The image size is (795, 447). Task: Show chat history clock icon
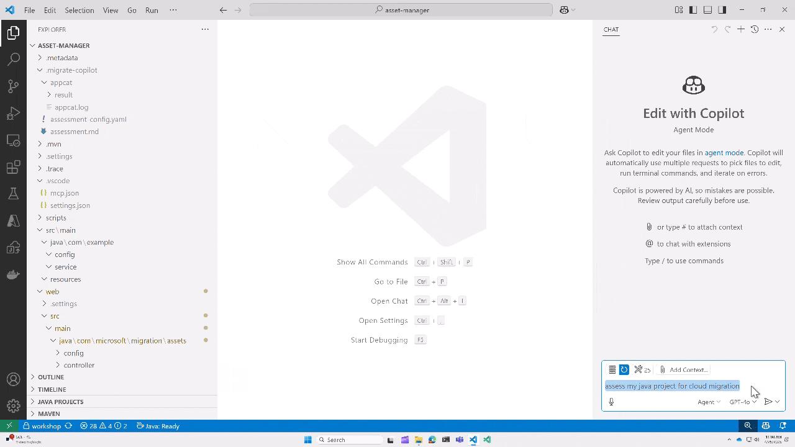tap(755, 29)
